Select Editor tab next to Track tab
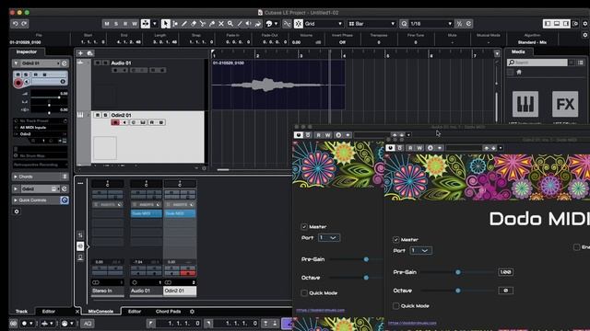Screen dimensions: 590x331 pos(49,312)
